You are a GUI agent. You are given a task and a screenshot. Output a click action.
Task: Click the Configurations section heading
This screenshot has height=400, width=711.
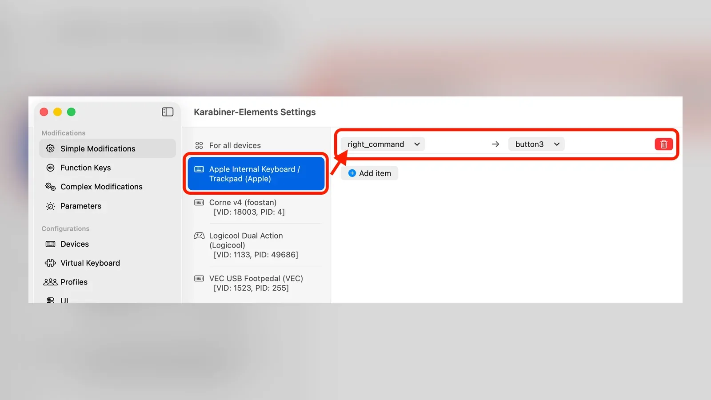click(65, 228)
